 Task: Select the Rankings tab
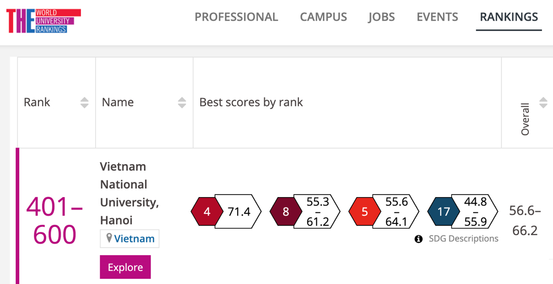[x=509, y=17]
